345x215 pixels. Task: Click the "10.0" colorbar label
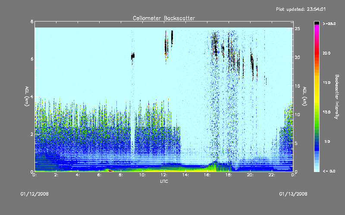326,112
